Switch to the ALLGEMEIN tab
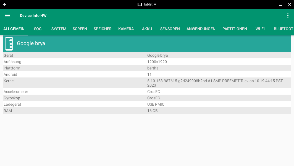The width and height of the screenshot is (294, 166). click(x=14, y=29)
